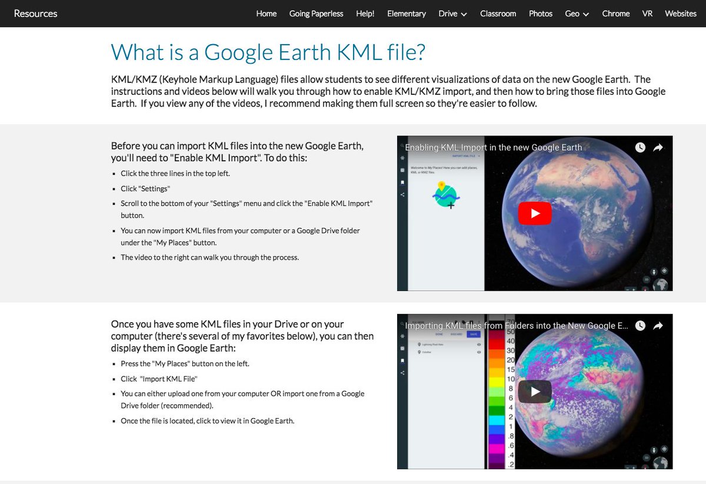Click Watch Later clock on Enabling KML Import video

tap(640, 147)
